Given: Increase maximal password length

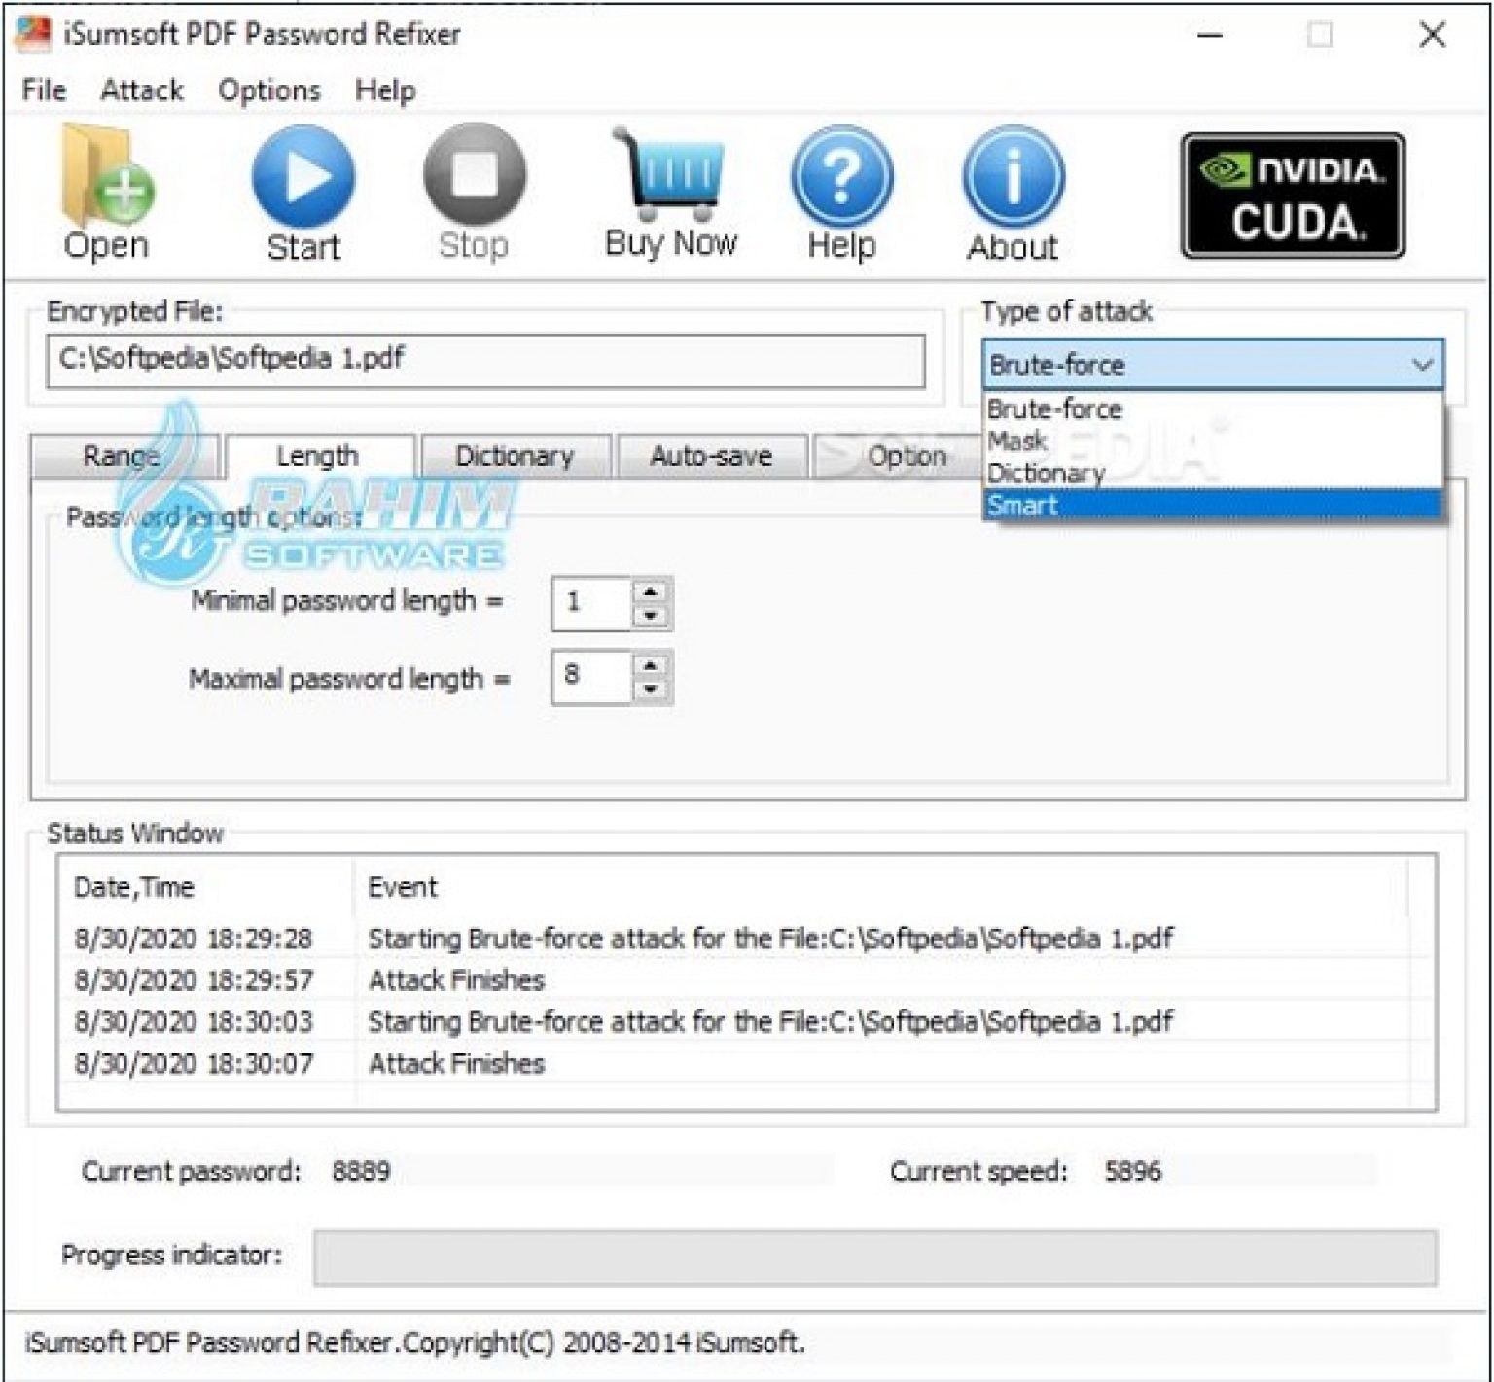Looking at the screenshot, I should coord(651,665).
